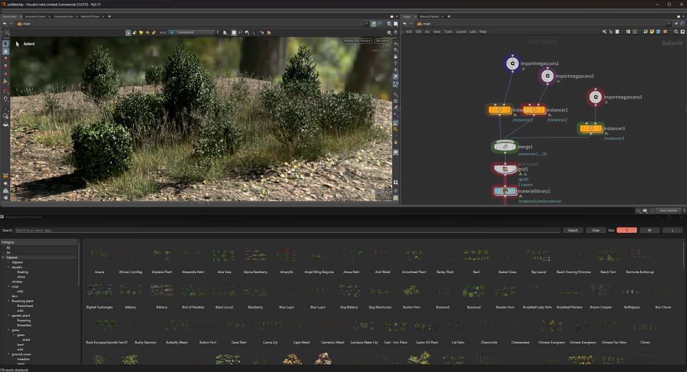Select the Boxwood asset next to Boston Fern
Screen dimensions: 687x372
click(x=443, y=290)
